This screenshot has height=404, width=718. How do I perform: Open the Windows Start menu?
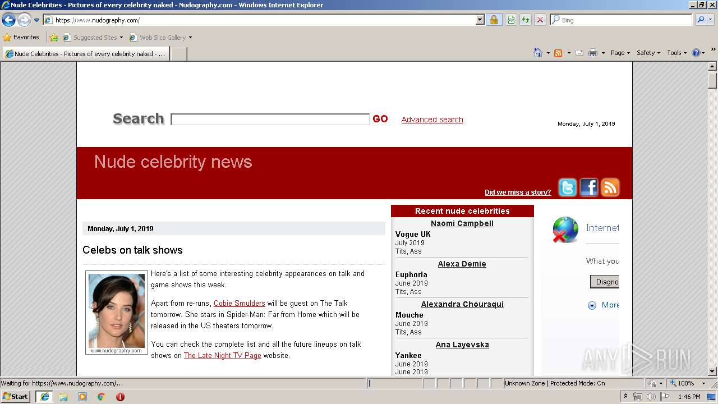coord(16,397)
